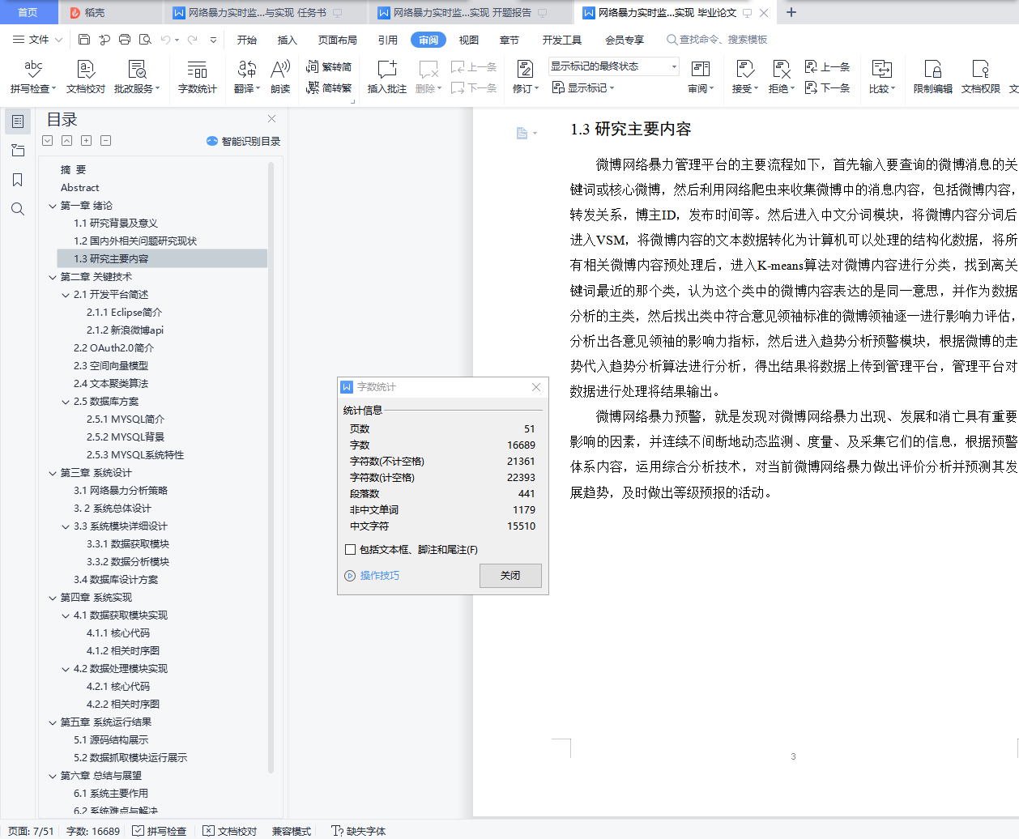Collapse 第三章 系统设计 node

point(53,473)
